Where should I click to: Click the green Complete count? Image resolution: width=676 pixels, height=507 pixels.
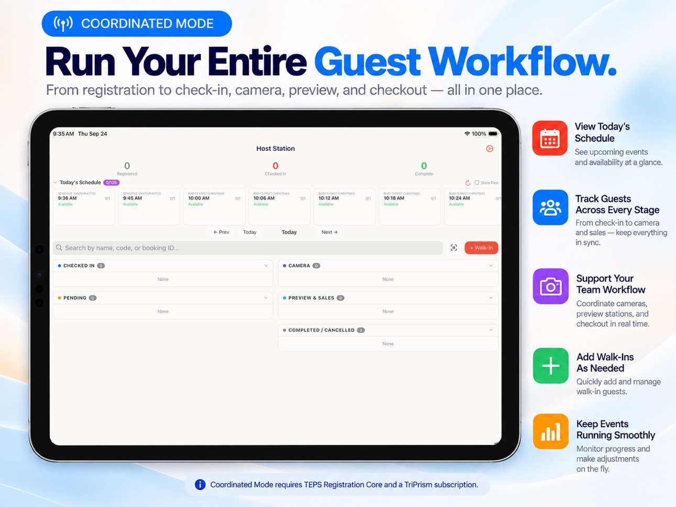point(424,166)
